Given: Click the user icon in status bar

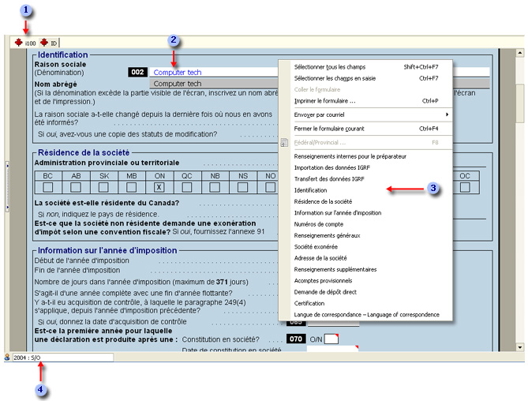Looking at the screenshot, I should [7, 358].
